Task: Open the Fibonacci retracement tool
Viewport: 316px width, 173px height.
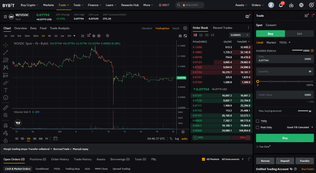Action: point(6,60)
